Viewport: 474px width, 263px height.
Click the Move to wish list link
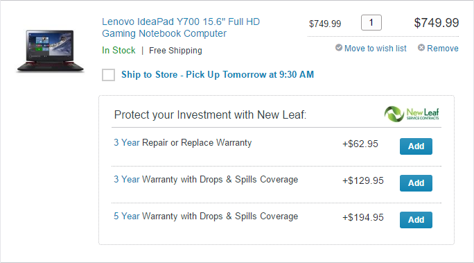point(375,49)
